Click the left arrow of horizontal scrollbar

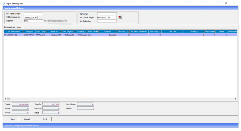pyautogui.click(x=5, y=99)
